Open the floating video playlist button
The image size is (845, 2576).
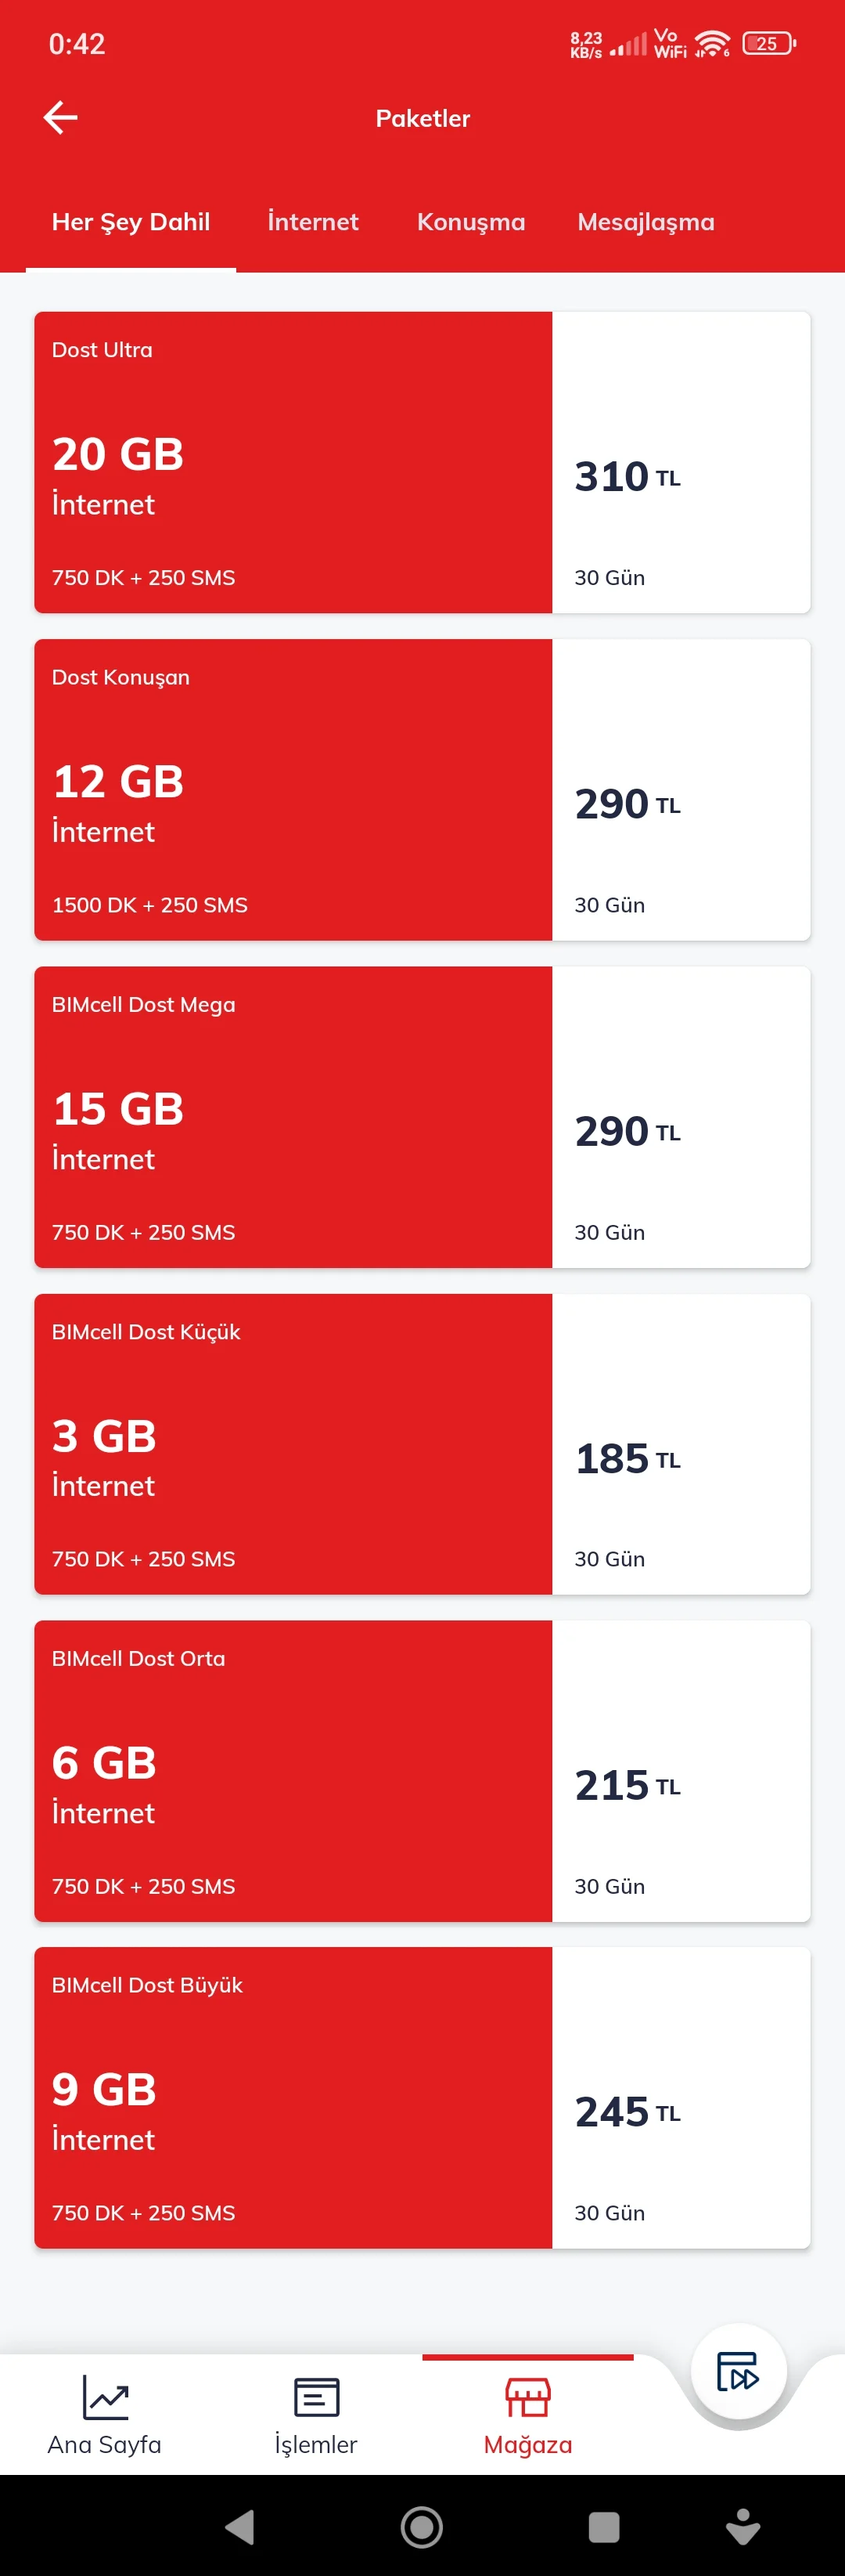pos(738,2371)
